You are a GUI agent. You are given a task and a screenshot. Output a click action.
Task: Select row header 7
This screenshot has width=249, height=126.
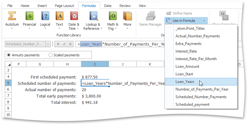point(8,96)
